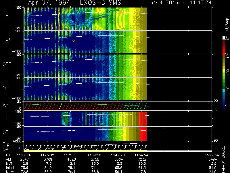Click the MLat value '47.8'

click(x=142, y=172)
